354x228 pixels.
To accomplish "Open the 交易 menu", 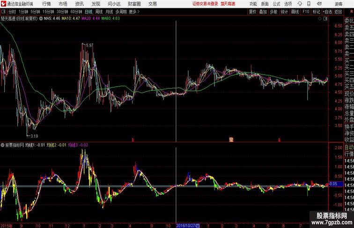I will (152, 4).
